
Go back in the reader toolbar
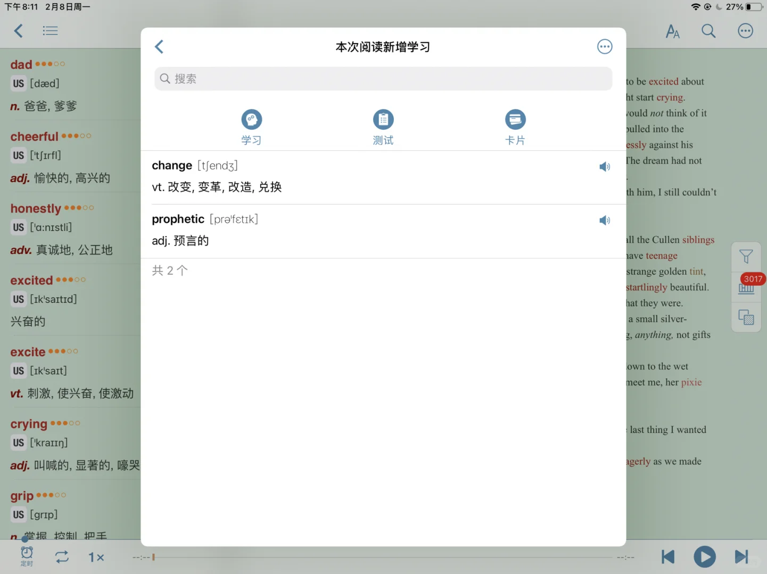tap(19, 31)
